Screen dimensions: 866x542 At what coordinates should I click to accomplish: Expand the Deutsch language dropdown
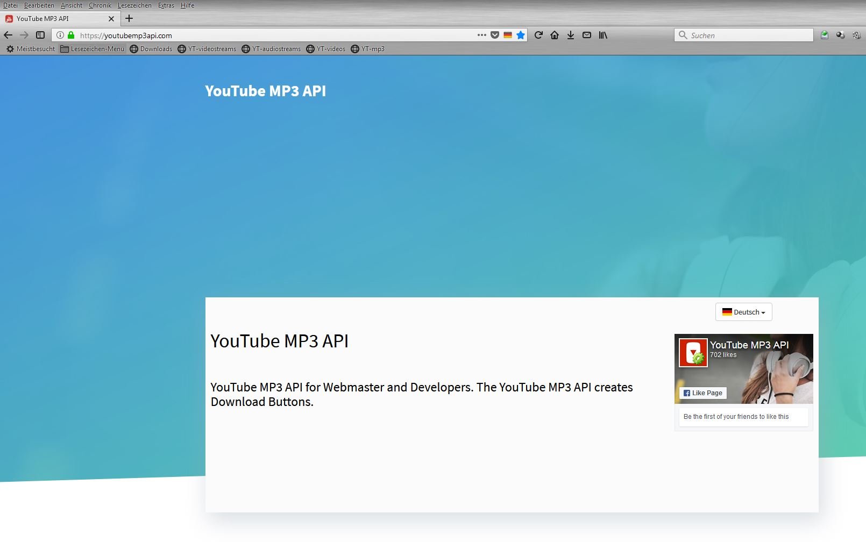point(743,312)
